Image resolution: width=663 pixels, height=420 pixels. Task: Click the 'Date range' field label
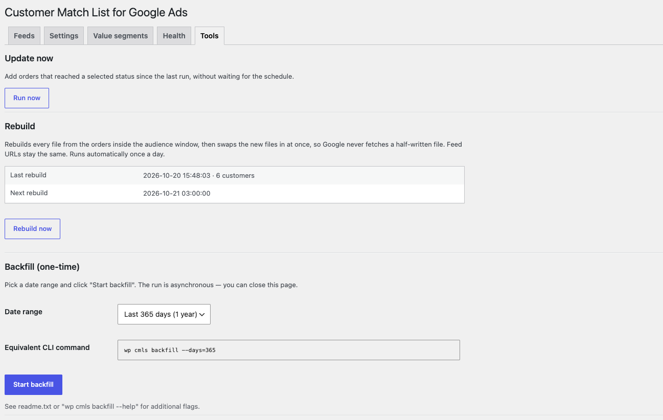point(24,312)
